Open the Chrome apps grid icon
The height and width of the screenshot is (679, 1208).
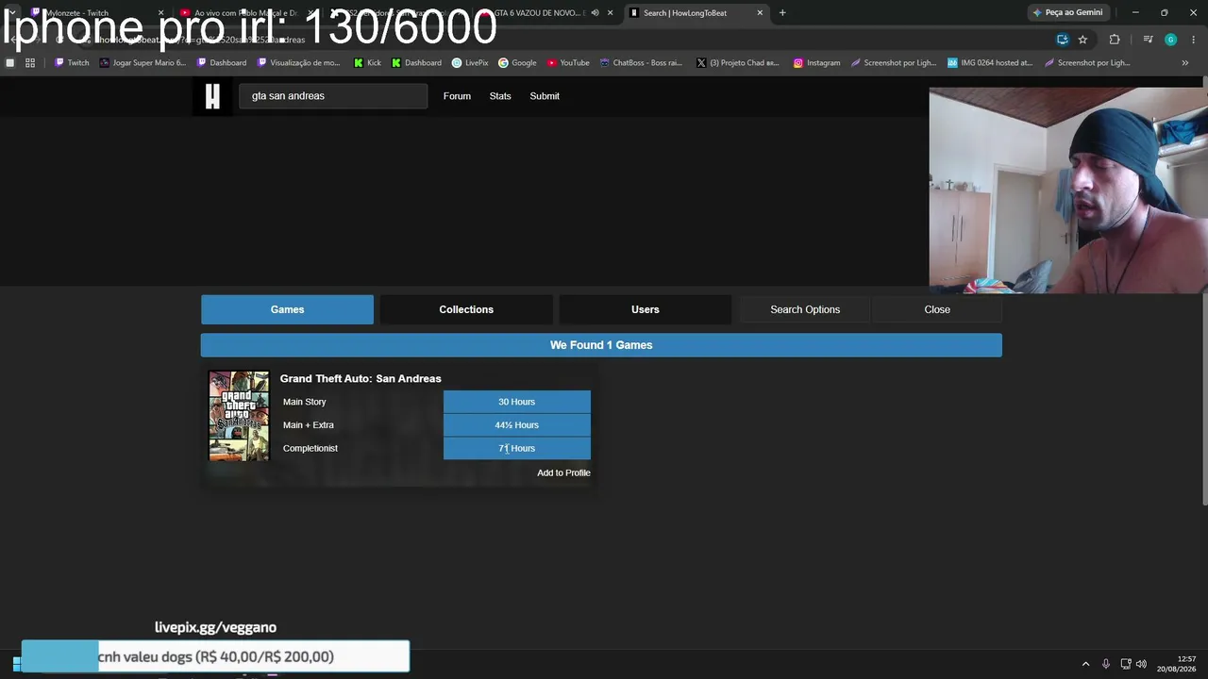pos(30,63)
